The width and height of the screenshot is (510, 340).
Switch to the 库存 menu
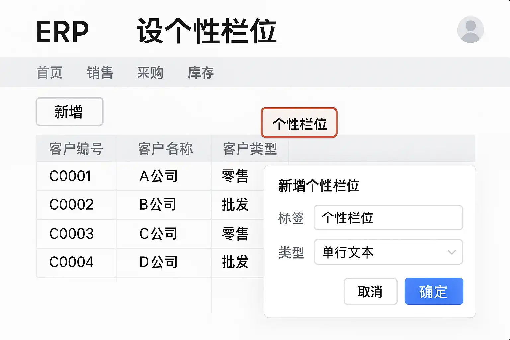click(201, 73)
